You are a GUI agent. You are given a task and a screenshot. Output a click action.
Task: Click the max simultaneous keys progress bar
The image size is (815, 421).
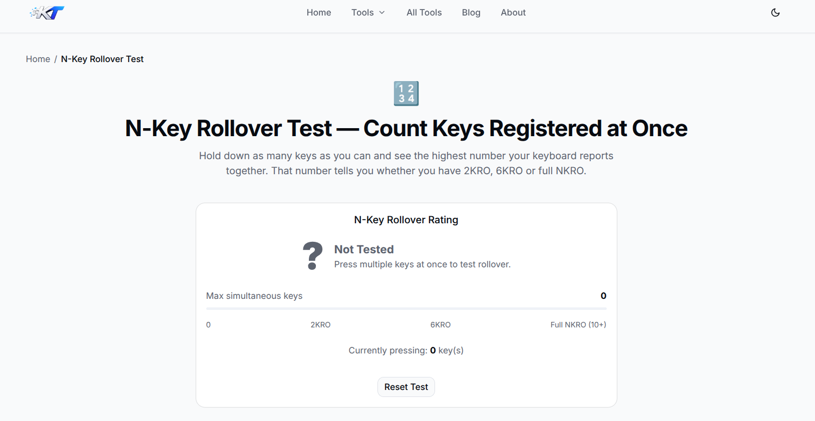click(406, 309)
